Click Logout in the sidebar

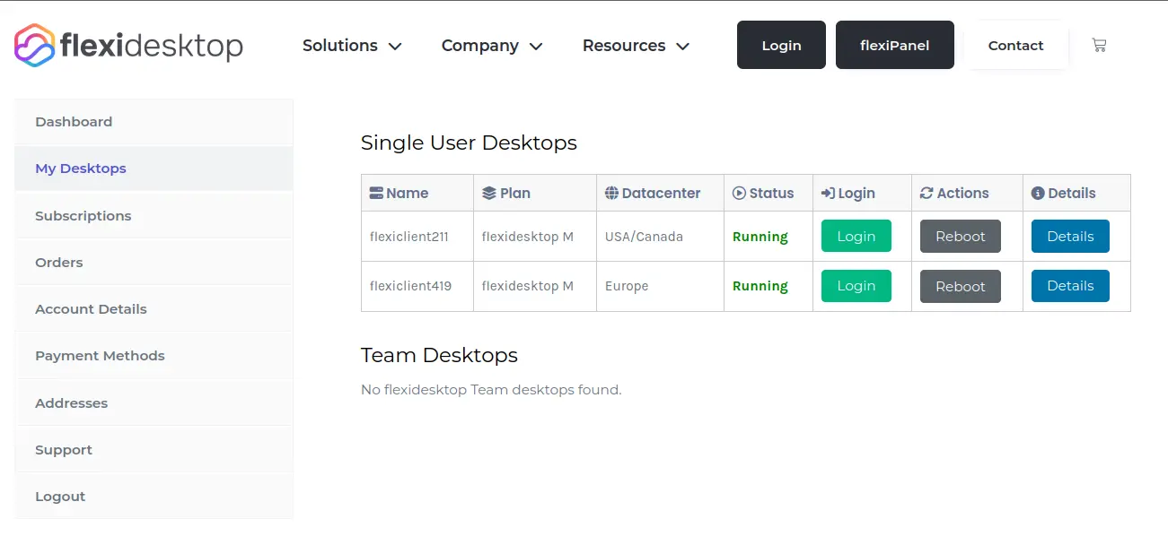coord(154,497)
